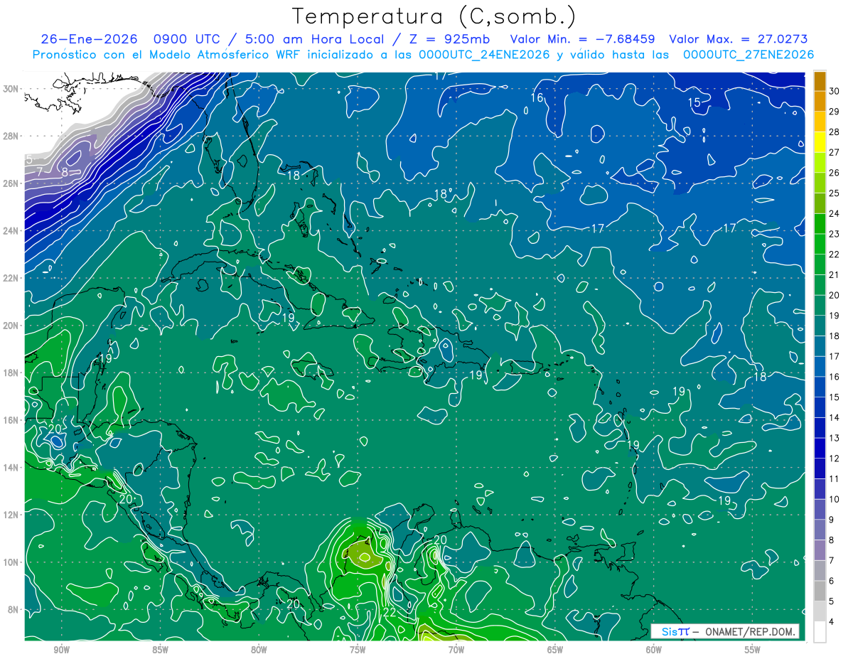
Task: Click legend scale label "24"
Action: pos(834,213)
